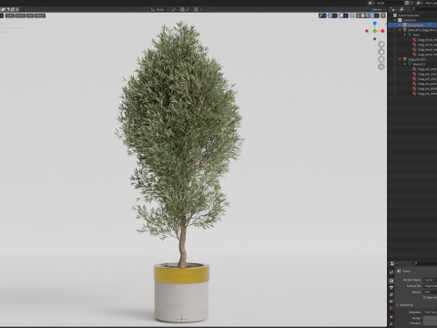Toggle viewport overlays
The width and height of the screenshot is (437, 328).
pos(341,15)
